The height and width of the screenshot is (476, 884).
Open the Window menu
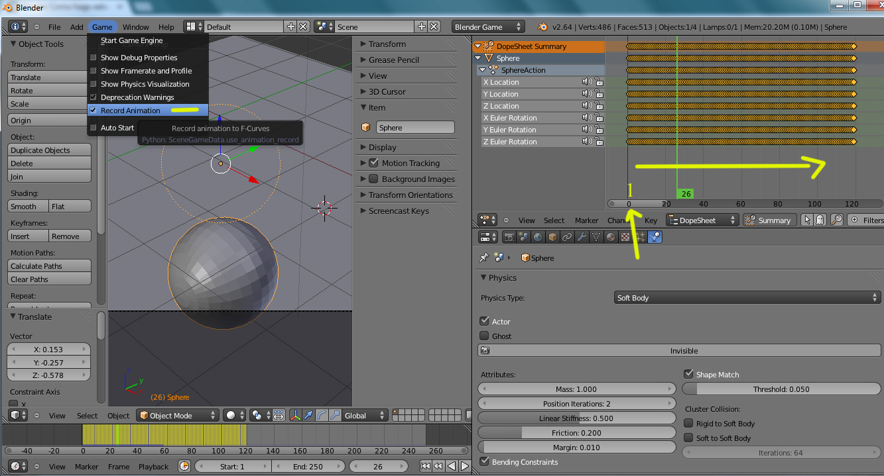(136, 27)
